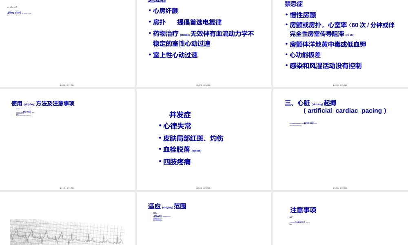This screenshot has width=408, height=245.
Task: Click the text 稳定的室性心动过速
Action: pos(182,43)
